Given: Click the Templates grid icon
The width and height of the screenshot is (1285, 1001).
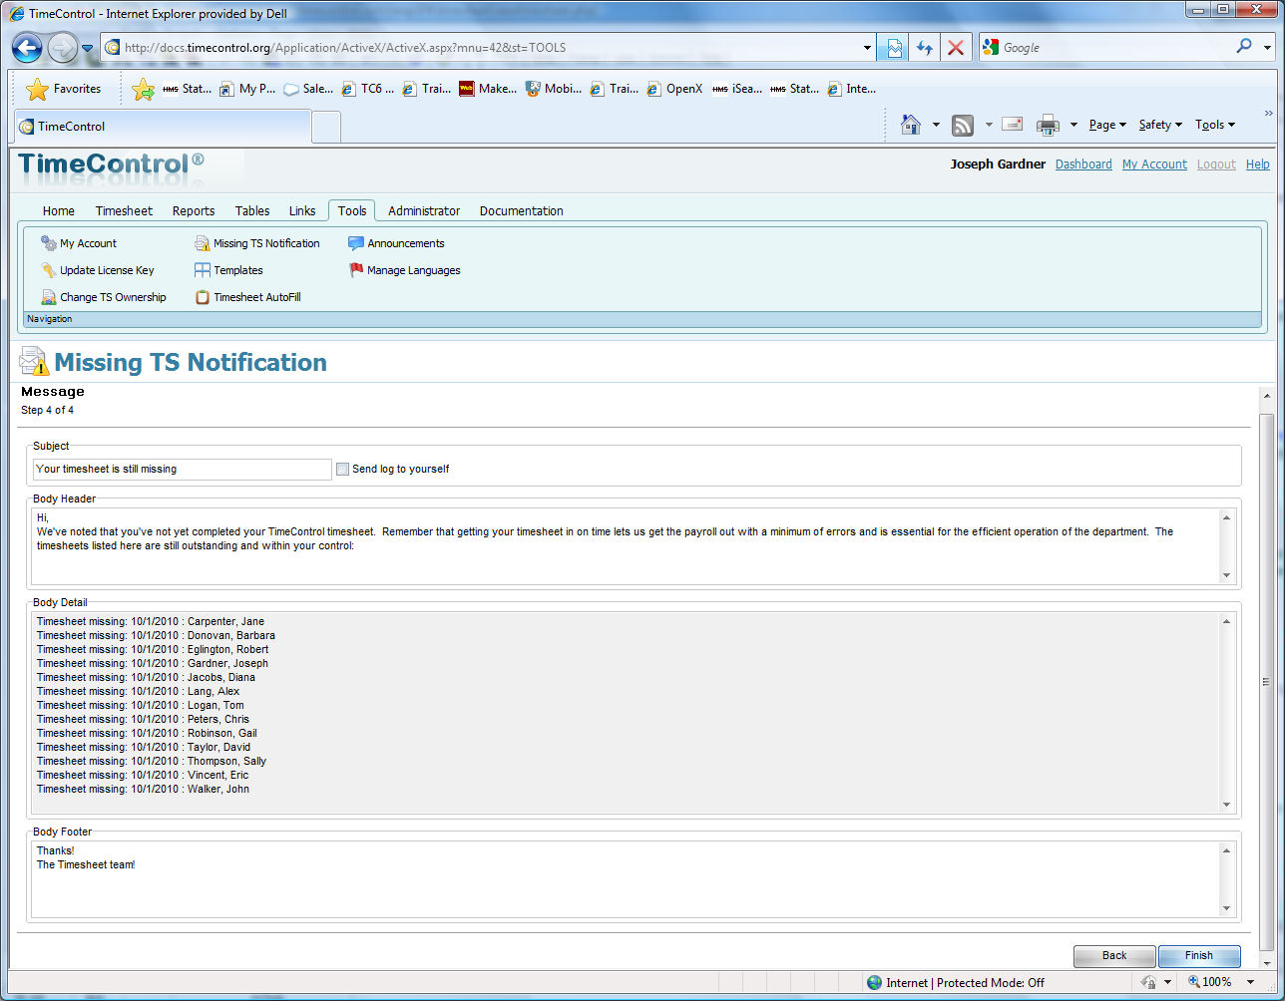Looking at the screenshot, I should coord(203,270).
